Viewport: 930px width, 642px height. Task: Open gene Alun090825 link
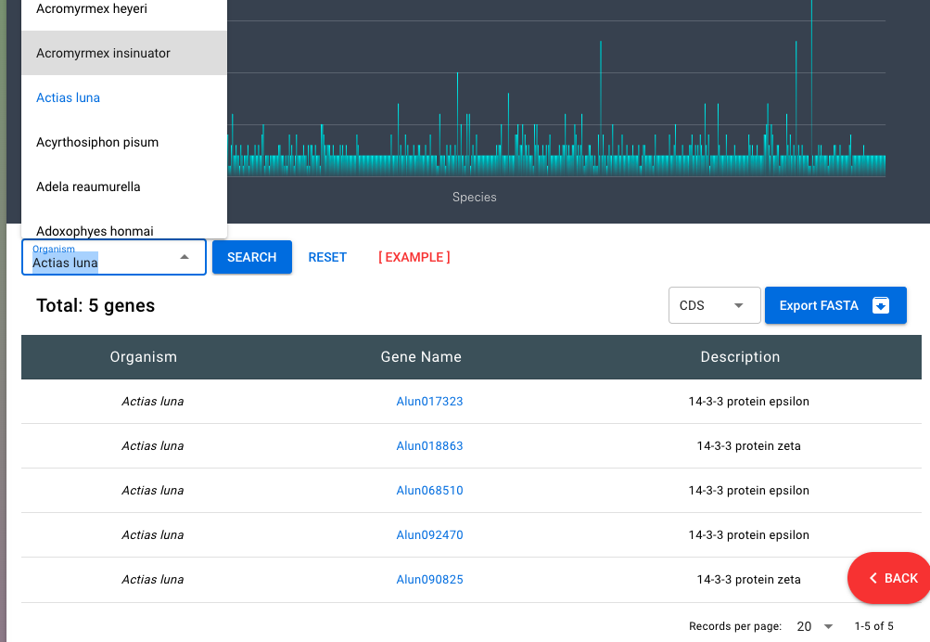coord(429,580)
